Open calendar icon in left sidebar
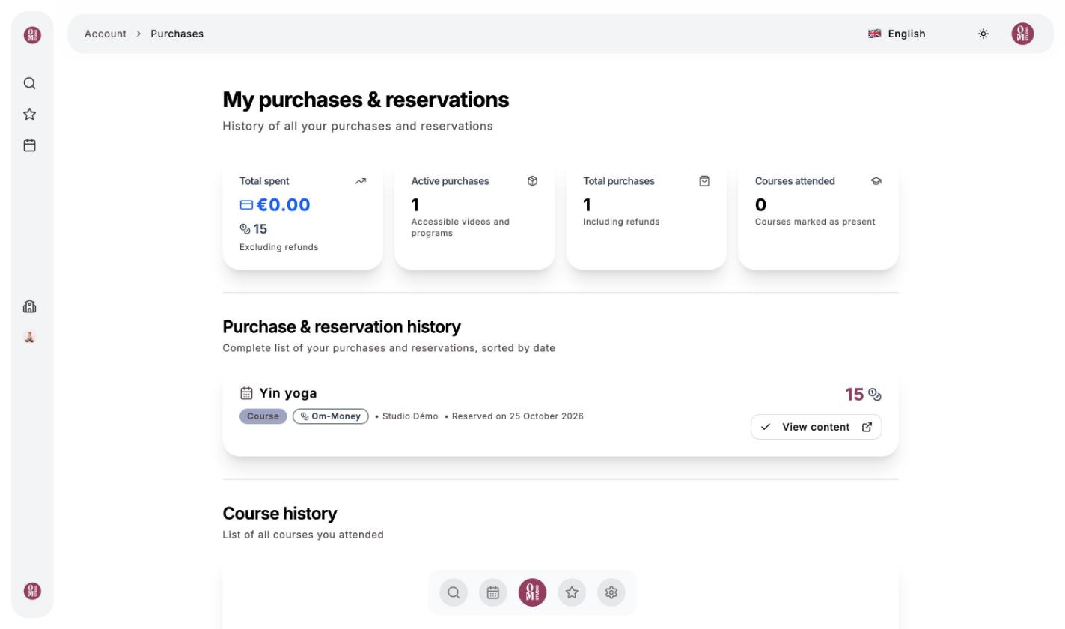The image size is (1065, 629). point(30,145)
